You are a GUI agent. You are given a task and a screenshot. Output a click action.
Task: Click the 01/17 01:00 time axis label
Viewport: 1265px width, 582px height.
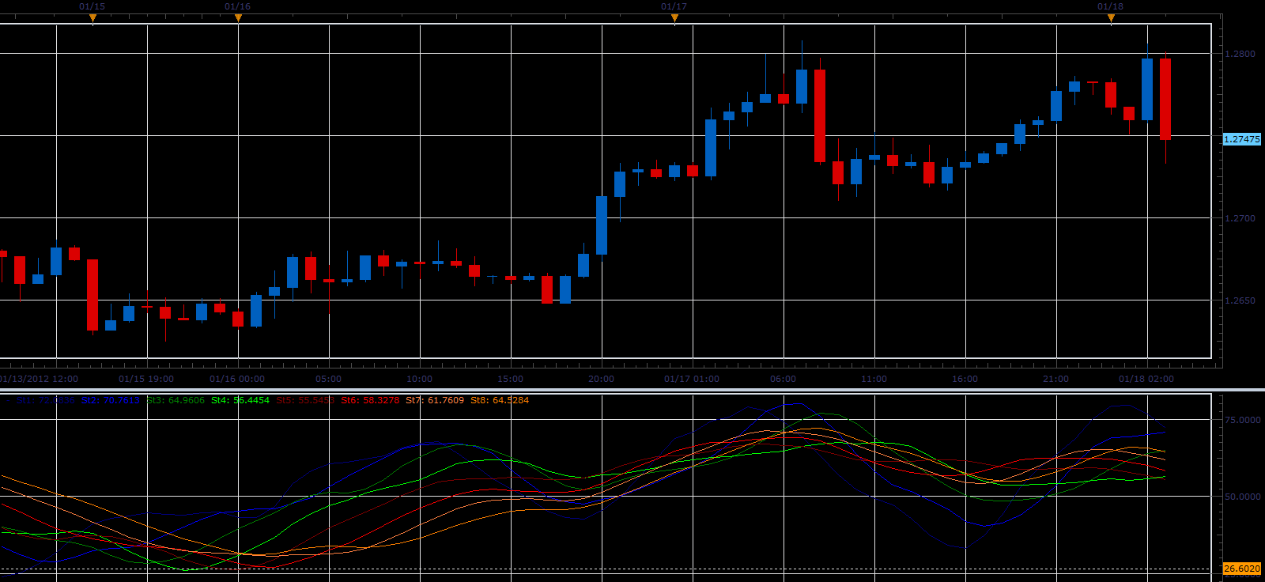coord(692,379)
